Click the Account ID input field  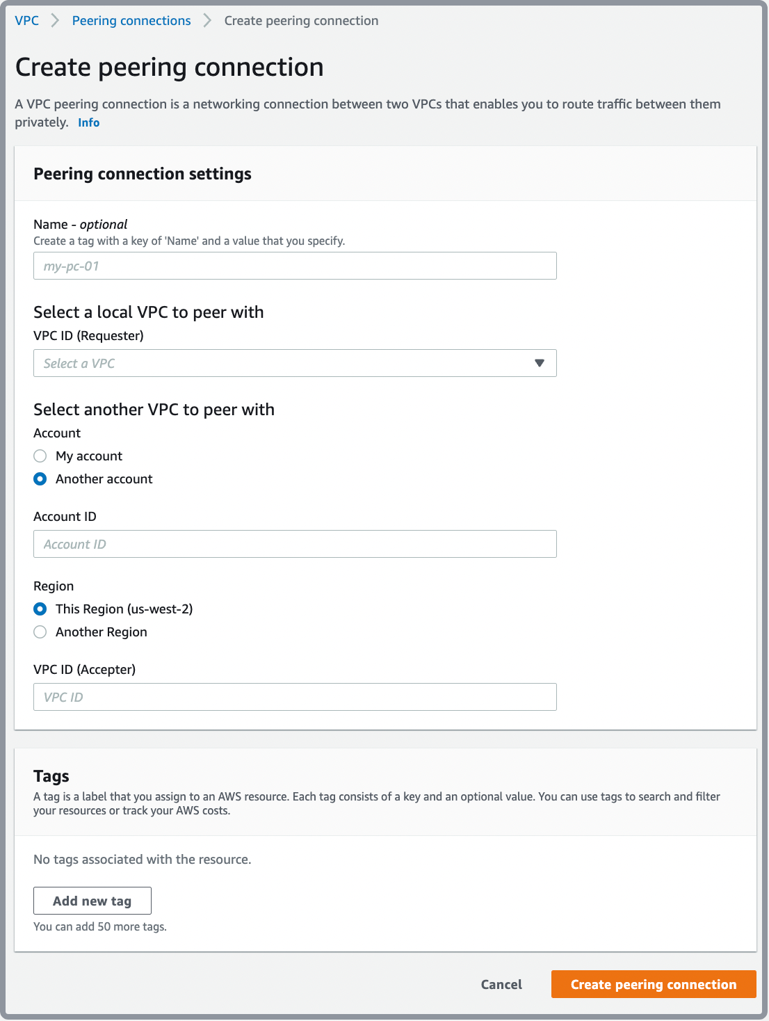pyautogui.click(x=295, y=544)
